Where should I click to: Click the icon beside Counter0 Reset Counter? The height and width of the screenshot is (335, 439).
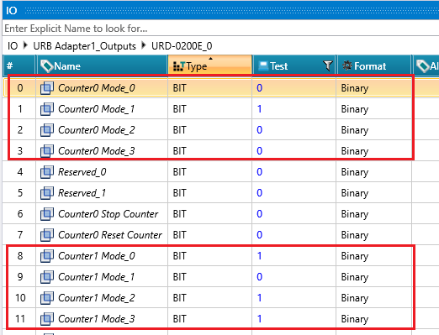tap(47, 235)
